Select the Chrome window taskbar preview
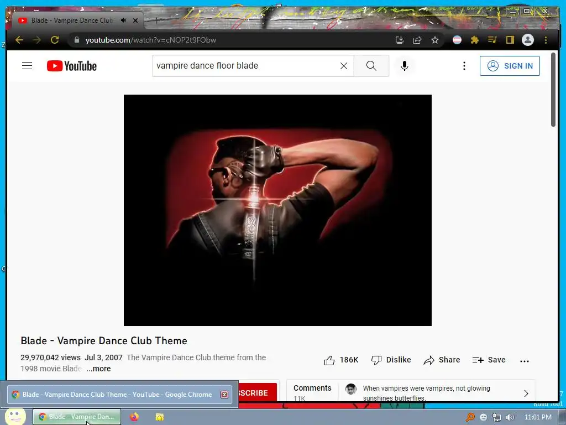Viewport: 566px width, 425px height. 119,394
